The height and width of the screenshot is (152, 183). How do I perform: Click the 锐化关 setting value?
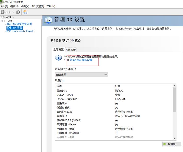tap(119, 91)
